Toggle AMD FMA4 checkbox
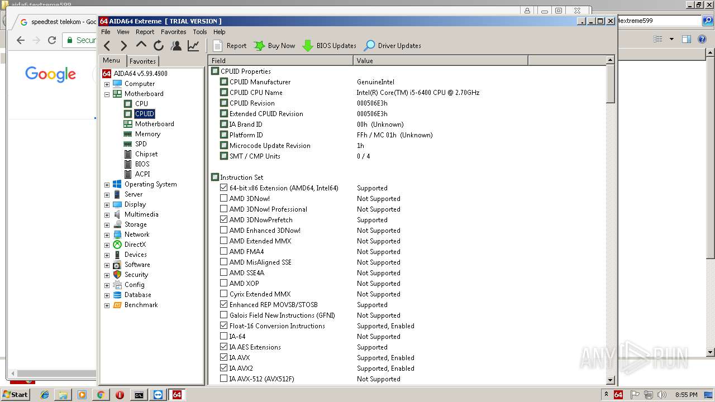 coord(224,251)
